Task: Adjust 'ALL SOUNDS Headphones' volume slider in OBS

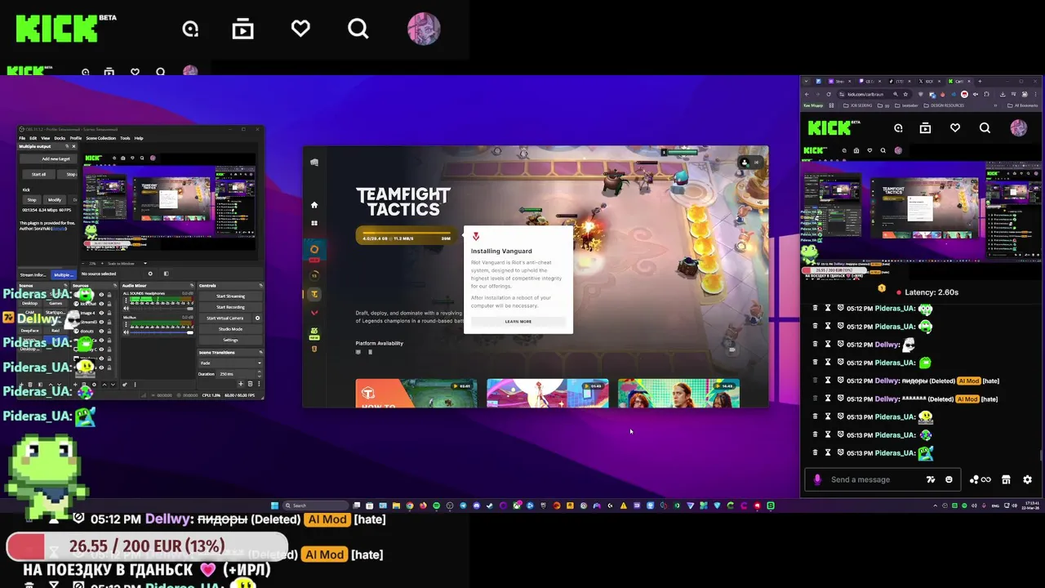Action: [162, 309]
